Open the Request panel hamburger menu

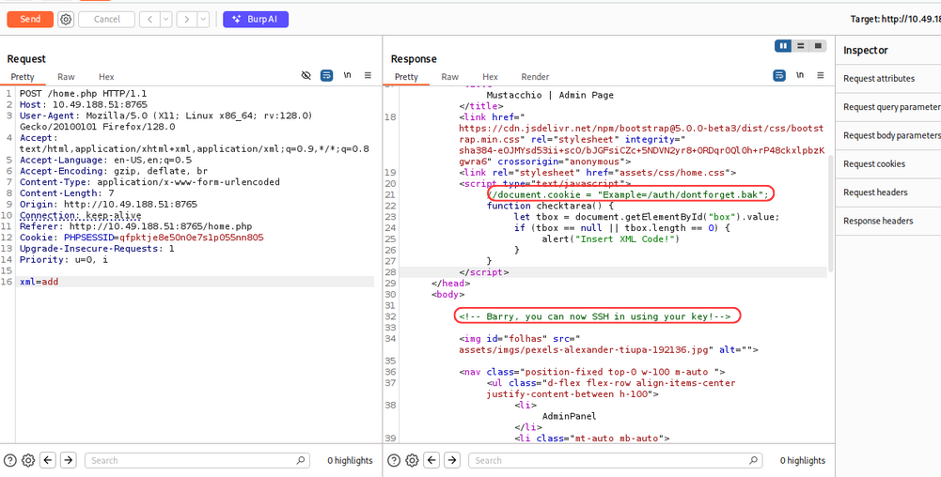[368, 75]
